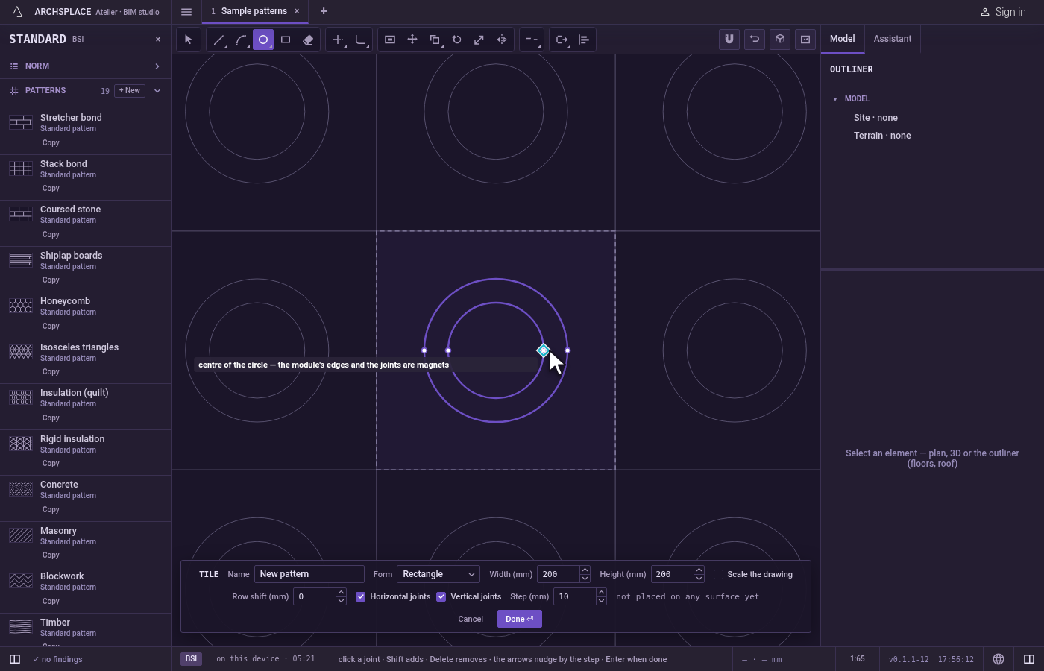This screenshot has height=671, width=1044.
Task: Click Sign in
Action: 1003,12
